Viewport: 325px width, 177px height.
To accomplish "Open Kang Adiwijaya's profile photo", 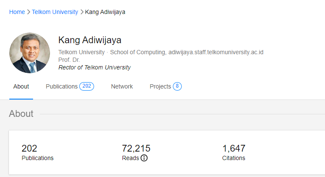I will click(x=30, y=53).
